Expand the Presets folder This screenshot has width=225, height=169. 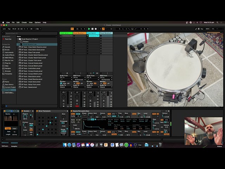(x=19, y=42)
